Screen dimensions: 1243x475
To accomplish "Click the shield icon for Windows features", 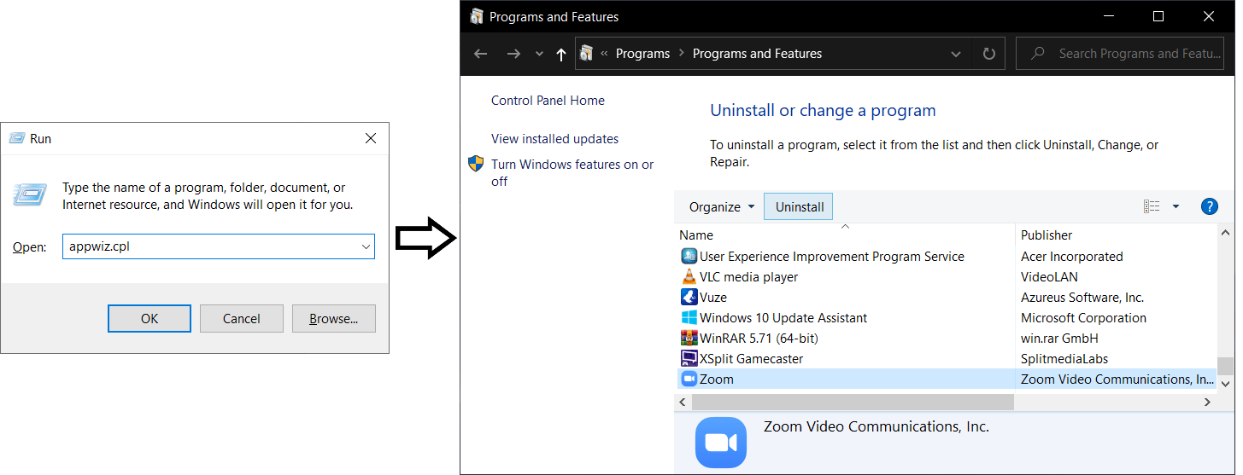I will pyautogui.click(x=476, y=164).
